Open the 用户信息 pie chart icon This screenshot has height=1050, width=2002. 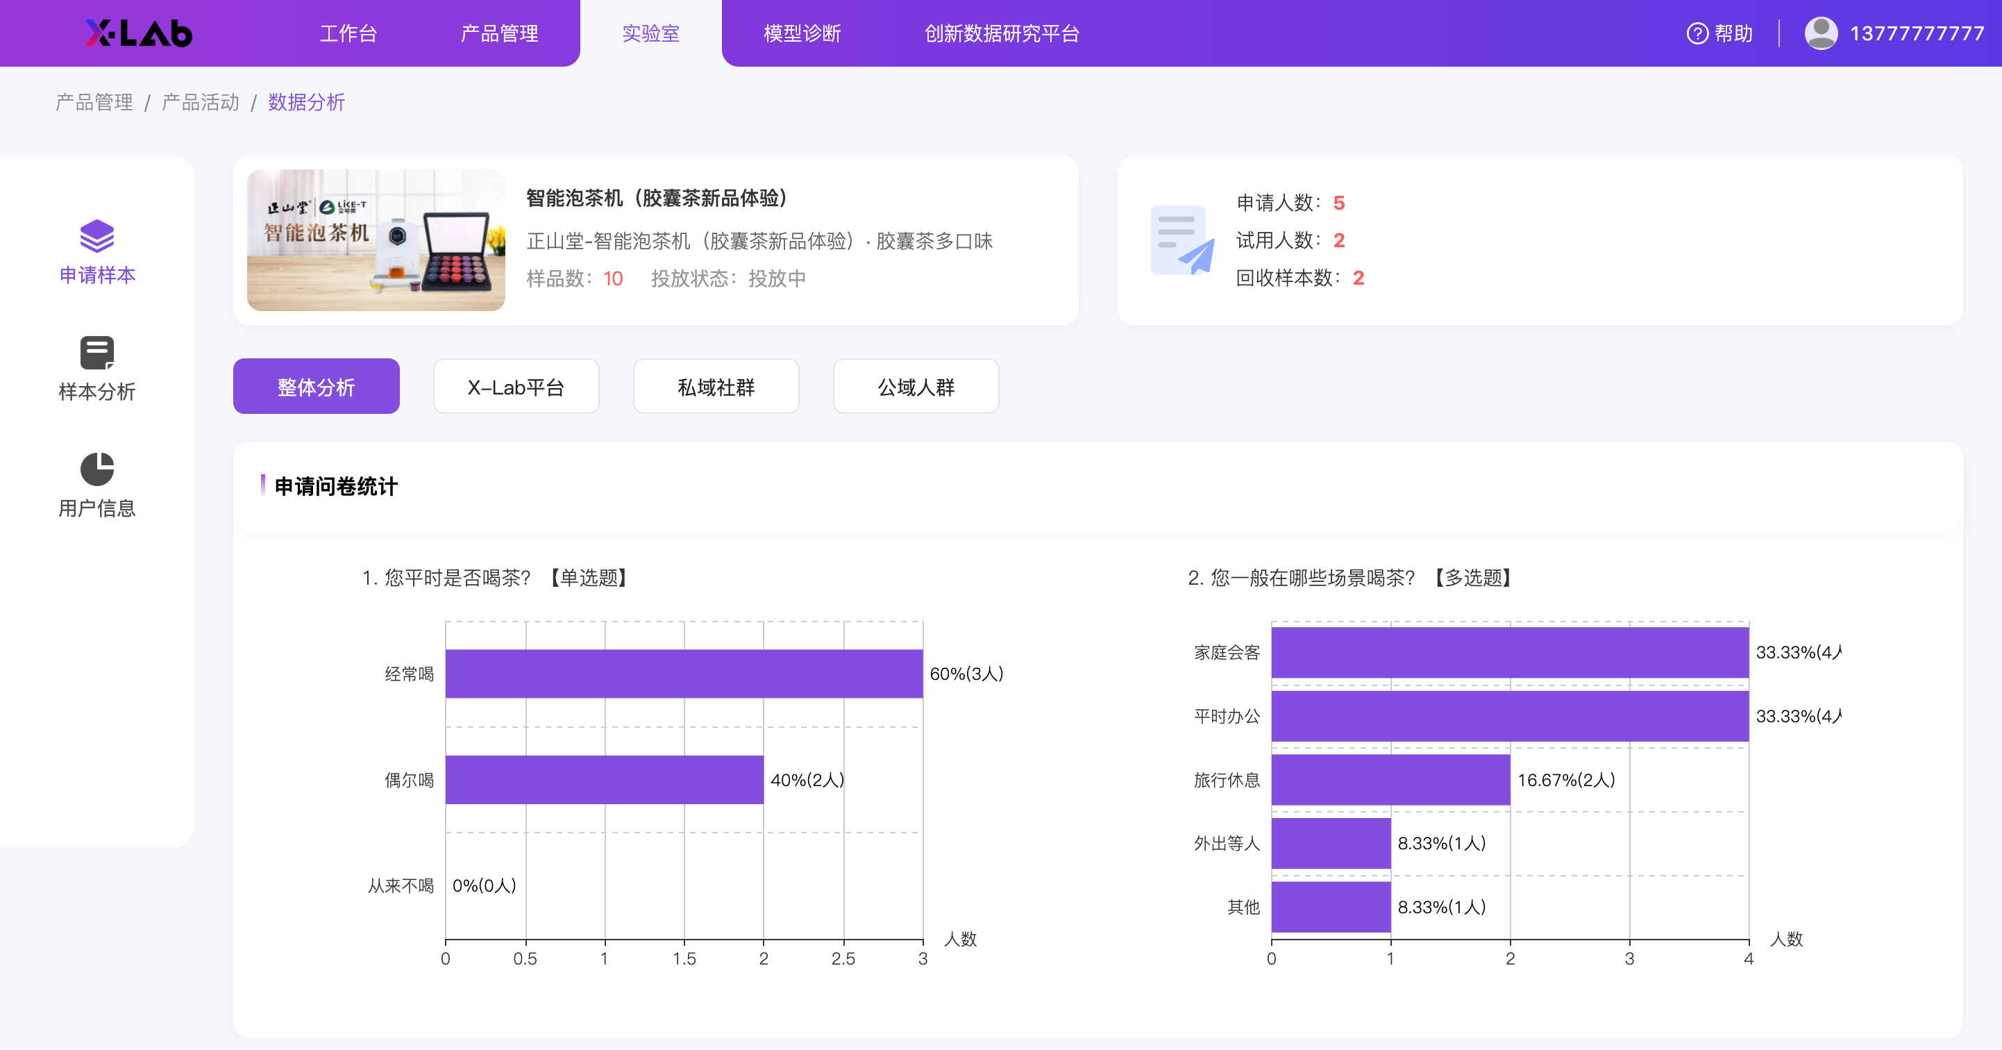[97, 469]
